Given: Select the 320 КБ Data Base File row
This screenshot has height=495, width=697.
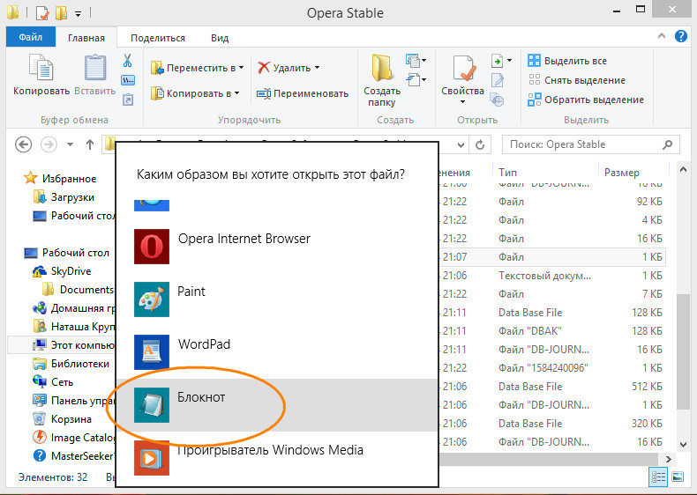Looking at the screenshot, I should (552, 424).
